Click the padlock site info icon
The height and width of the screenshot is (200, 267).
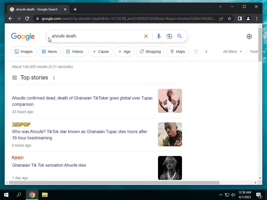pos(38,18)
